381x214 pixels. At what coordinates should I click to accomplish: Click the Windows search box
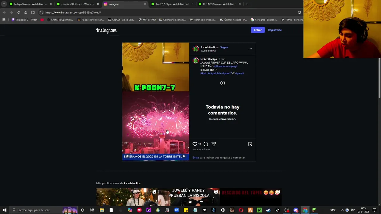point(43,210)
